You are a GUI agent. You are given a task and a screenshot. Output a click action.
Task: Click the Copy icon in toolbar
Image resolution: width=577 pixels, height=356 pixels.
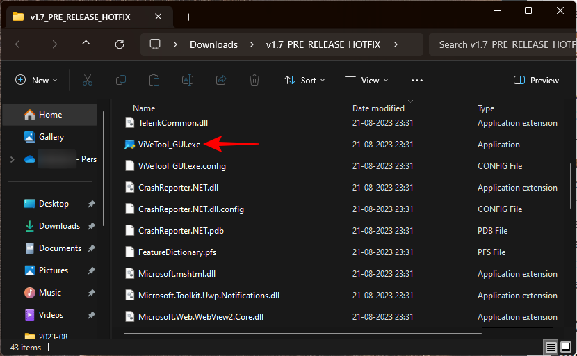coord(121,81)
